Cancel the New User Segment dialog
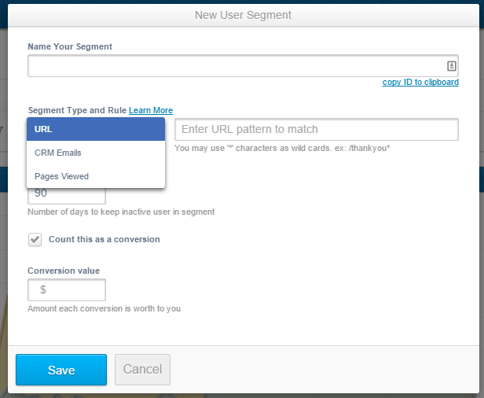 point(143,370)
